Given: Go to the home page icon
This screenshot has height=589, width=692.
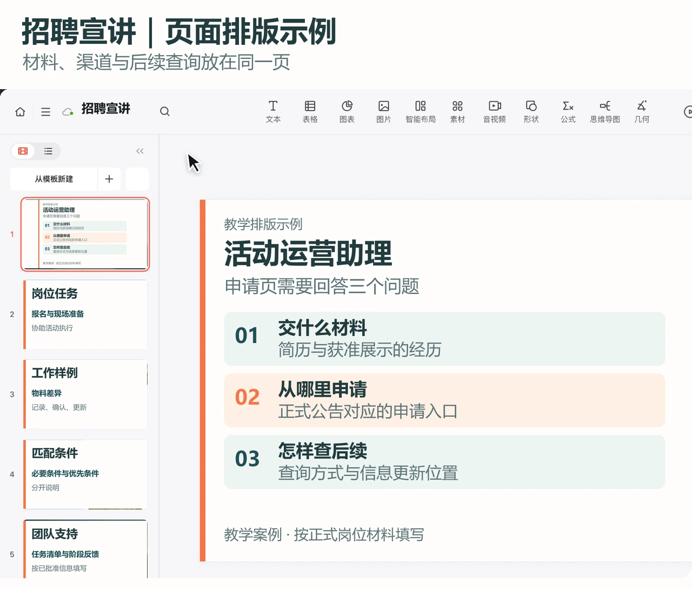Looking at the screenshot, I should tap(20, 112).
